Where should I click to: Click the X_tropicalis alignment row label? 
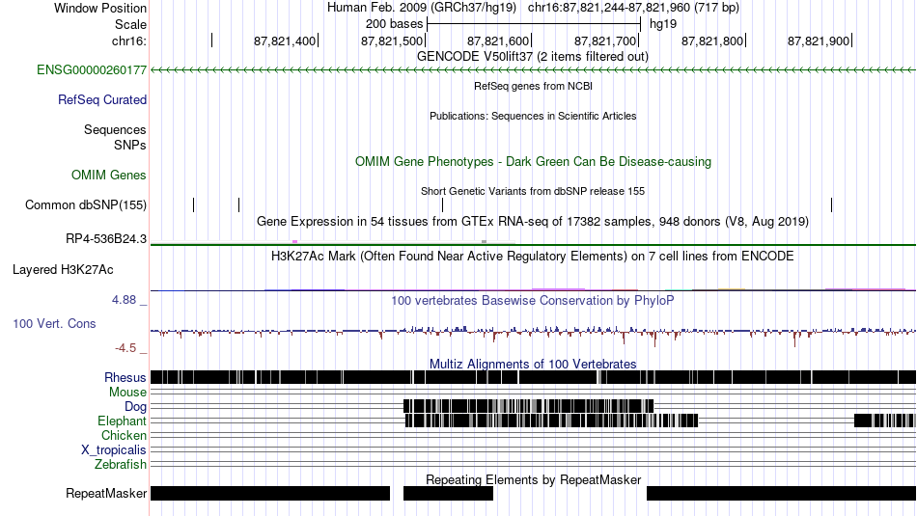114,450
